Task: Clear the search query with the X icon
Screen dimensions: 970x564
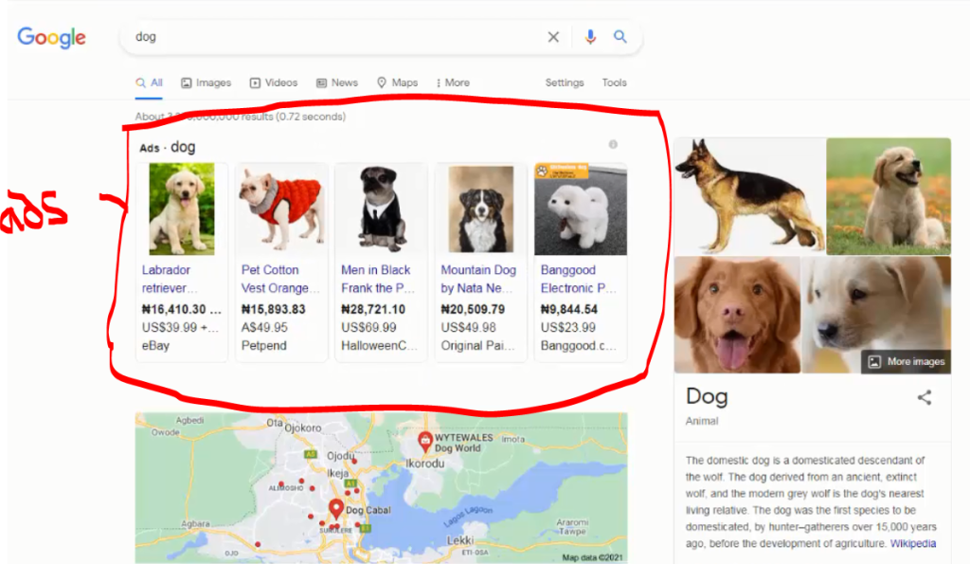Action: pyautogui.click(x=553, y=37)
